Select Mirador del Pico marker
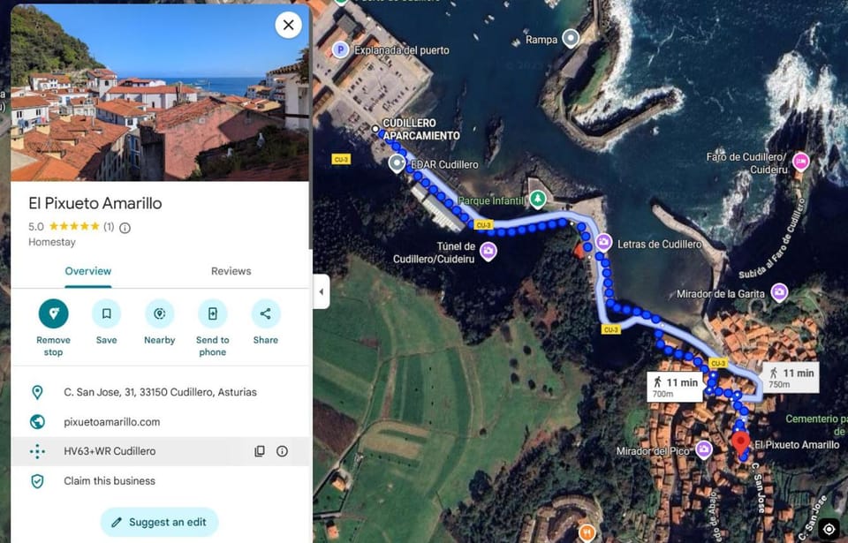This screenshot has width=848, height=543. [704, 449]
